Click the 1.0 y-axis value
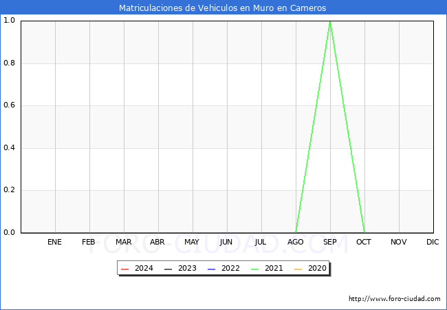447x310 pixels. pyautogui.click(x=9, y=20)
